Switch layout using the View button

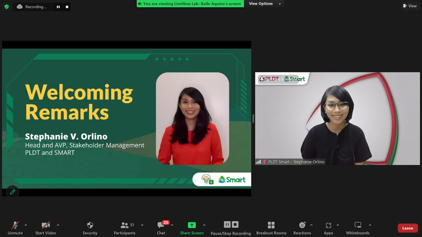pyautogui.click(x=410, y=6)
